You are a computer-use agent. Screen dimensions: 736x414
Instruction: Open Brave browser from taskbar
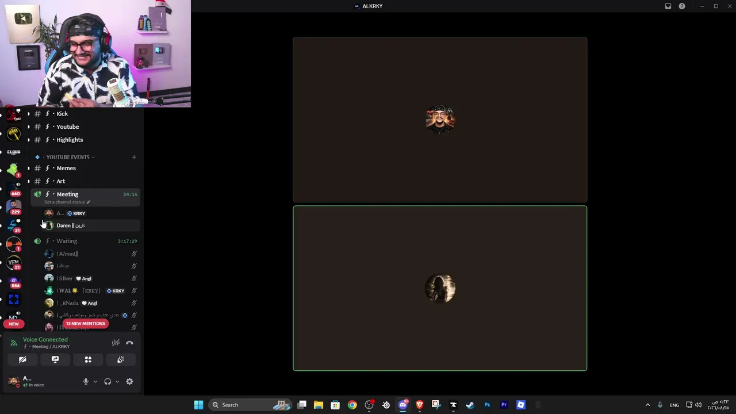pos(419,405)
